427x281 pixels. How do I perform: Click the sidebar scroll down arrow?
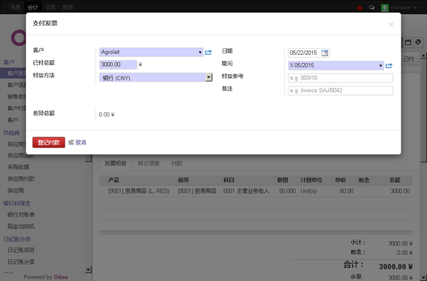click(88, 270)
